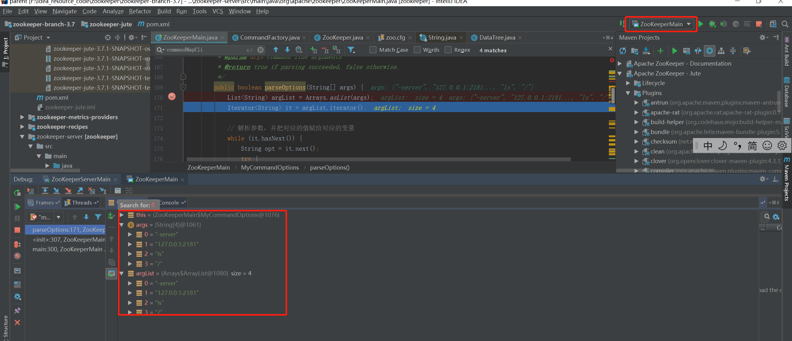Open Database side tool window
This screenshot has height=341, width=792.
click(x=787, y=92)
